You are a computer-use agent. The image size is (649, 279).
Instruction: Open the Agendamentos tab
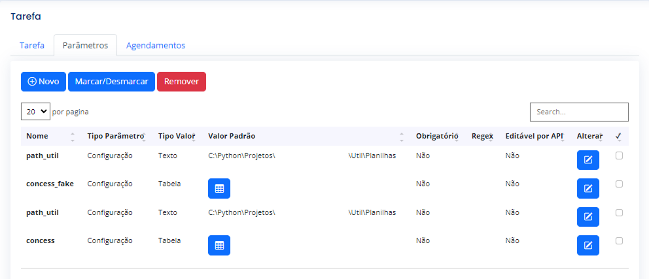[x=156, y=46]
